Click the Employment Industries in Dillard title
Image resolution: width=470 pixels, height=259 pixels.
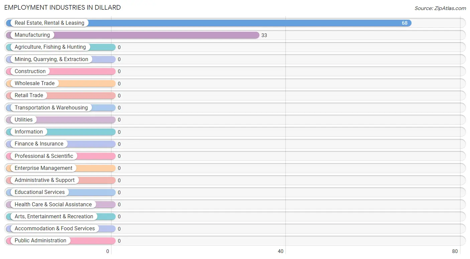click(x=63, y=7)
